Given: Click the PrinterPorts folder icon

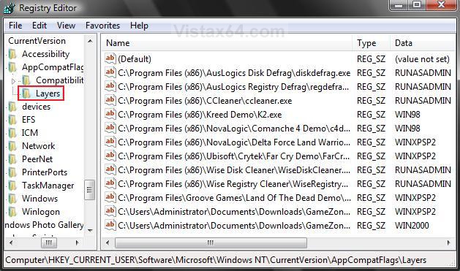Looking at the screenshot, I should [12, 172].
